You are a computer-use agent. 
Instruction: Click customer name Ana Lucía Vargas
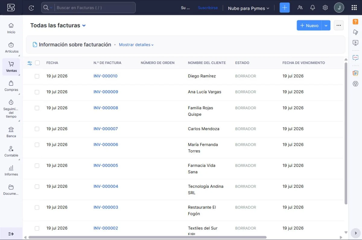click(205, 92)
